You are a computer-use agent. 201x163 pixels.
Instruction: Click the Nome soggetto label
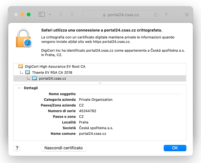[x=62, y=94]
